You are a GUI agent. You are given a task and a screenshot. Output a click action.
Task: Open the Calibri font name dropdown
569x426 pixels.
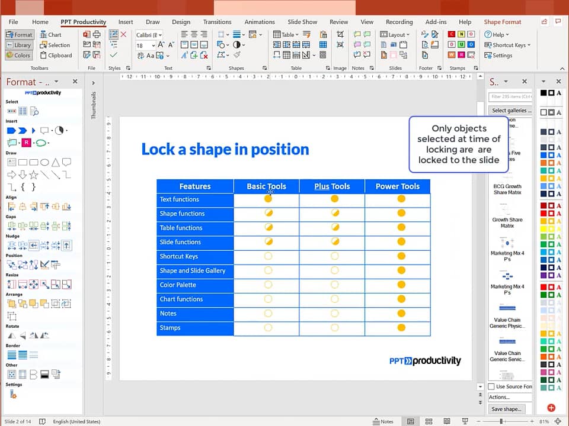160,35
